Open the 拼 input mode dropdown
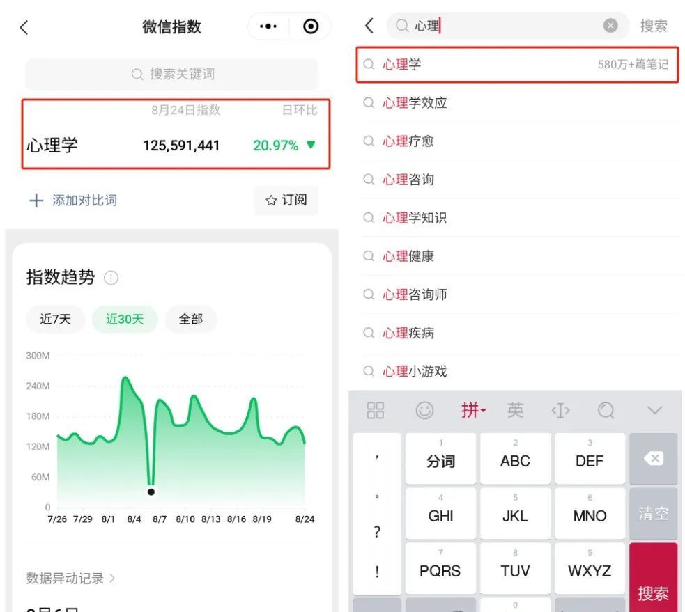The height and width of the screenshot is (612, 685). (474, 410)
